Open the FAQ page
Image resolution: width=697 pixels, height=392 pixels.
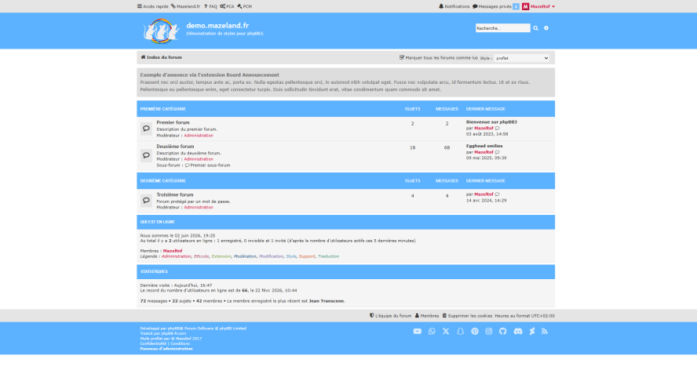(210, 6)
